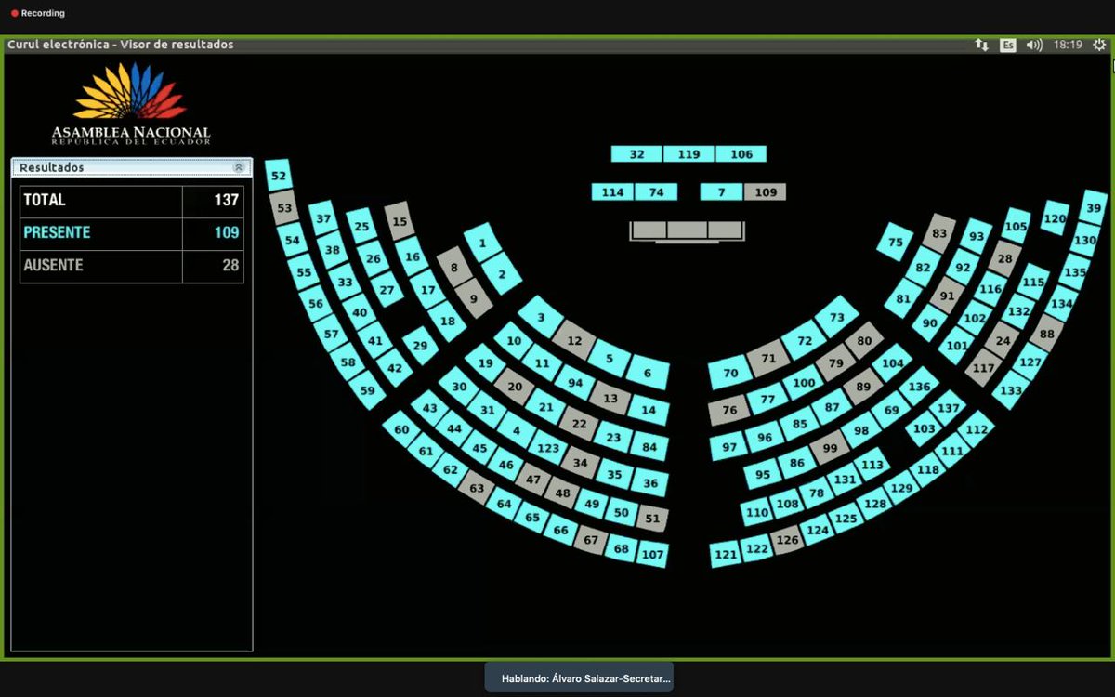
Task: Select seat 70
Action: tap(730, 373)
